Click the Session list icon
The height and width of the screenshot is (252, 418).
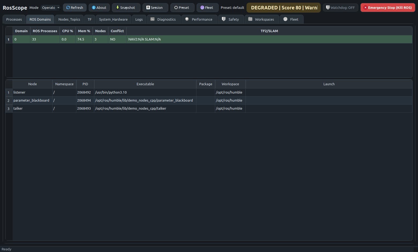tap(148, 8)
